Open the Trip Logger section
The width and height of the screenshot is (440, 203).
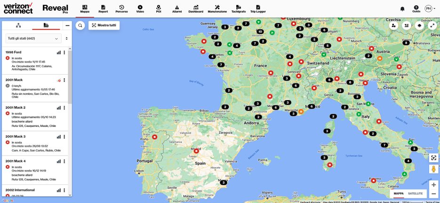coord(258,9)
